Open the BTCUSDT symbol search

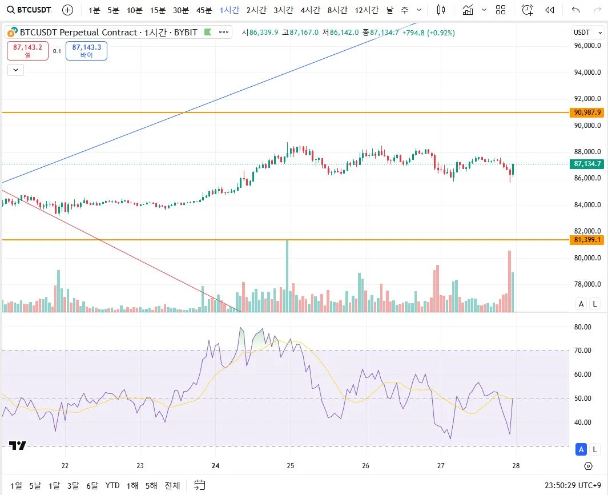click(x=29, y=10)
